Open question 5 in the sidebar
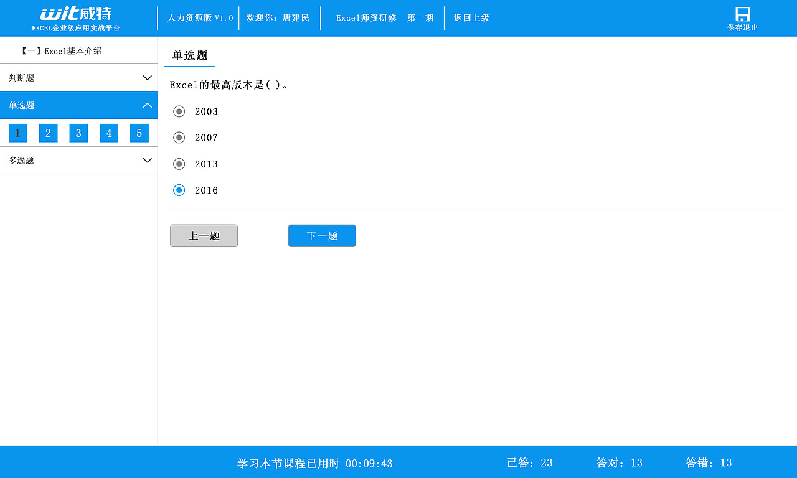This screenshot has width=797, height=478. point(139,133)
